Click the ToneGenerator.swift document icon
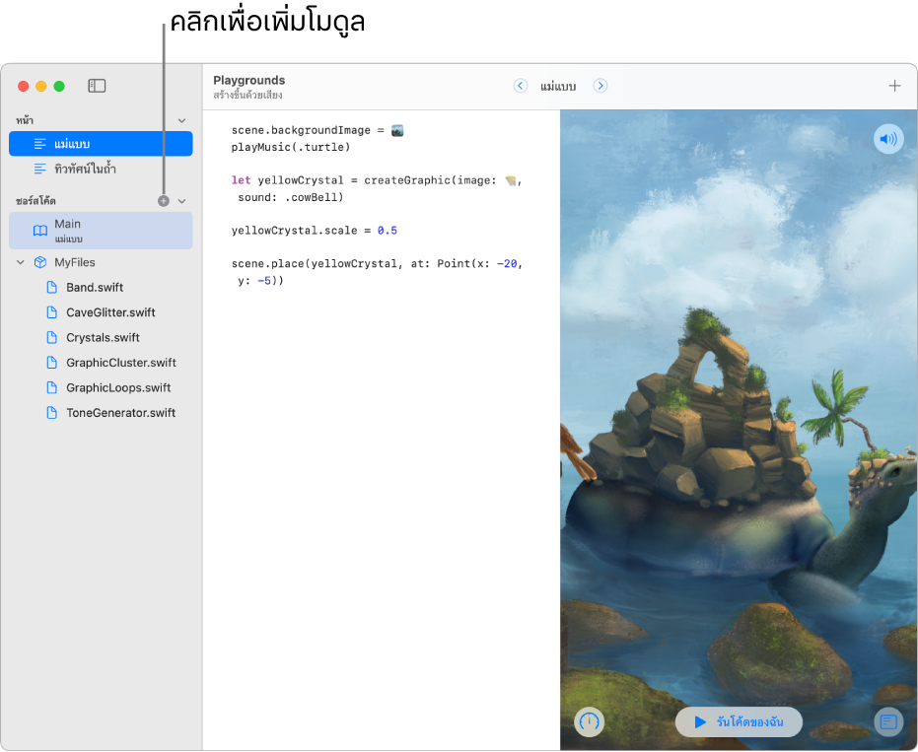This screenshot has width=918, height=752. pyautogui.click(x=52, y=413)
